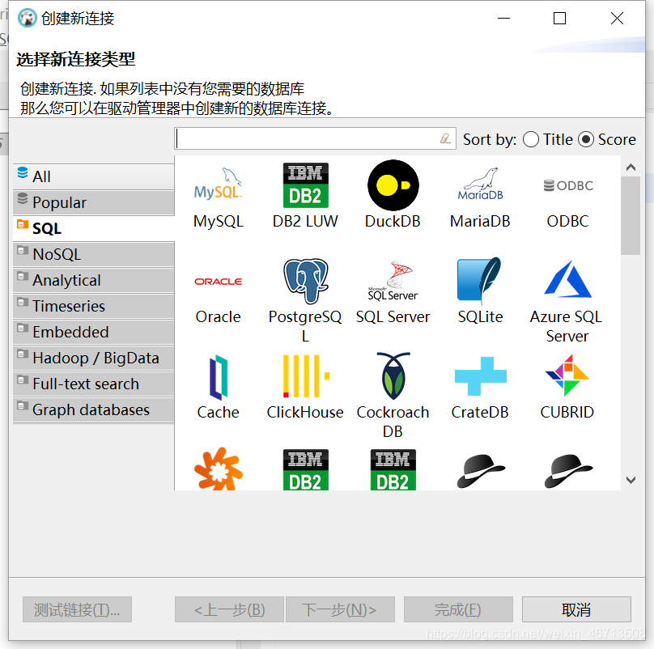The image size is (654, 649).
Task: Open the Timeseries category
Action: coord(93,306)
